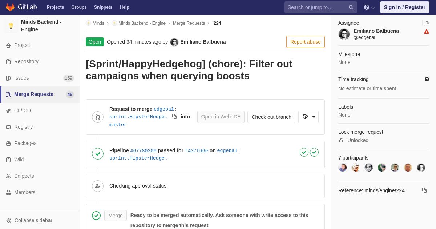Click the assignee warning triangle icon

[427, 32]
